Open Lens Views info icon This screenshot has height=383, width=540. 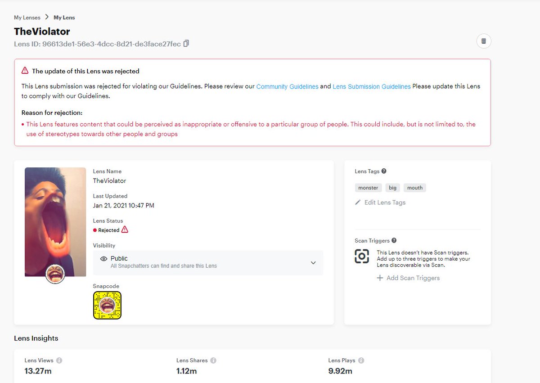tap(59, 360)
